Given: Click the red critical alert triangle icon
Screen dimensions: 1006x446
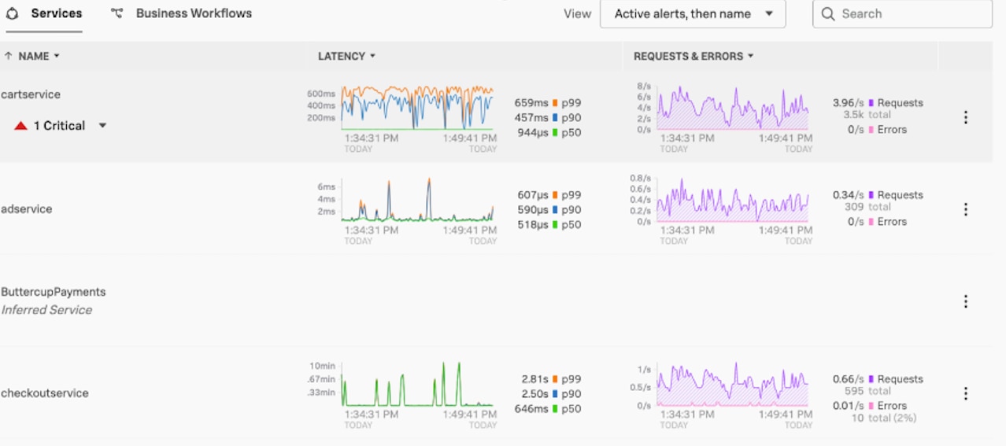Looking at the screenshot, I should coord(21,126).
